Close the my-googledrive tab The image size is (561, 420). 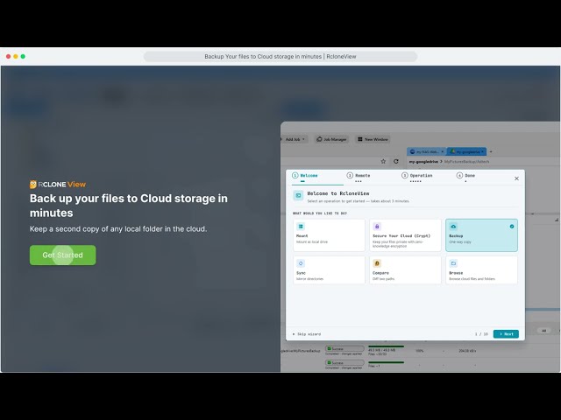coord(482,151)
